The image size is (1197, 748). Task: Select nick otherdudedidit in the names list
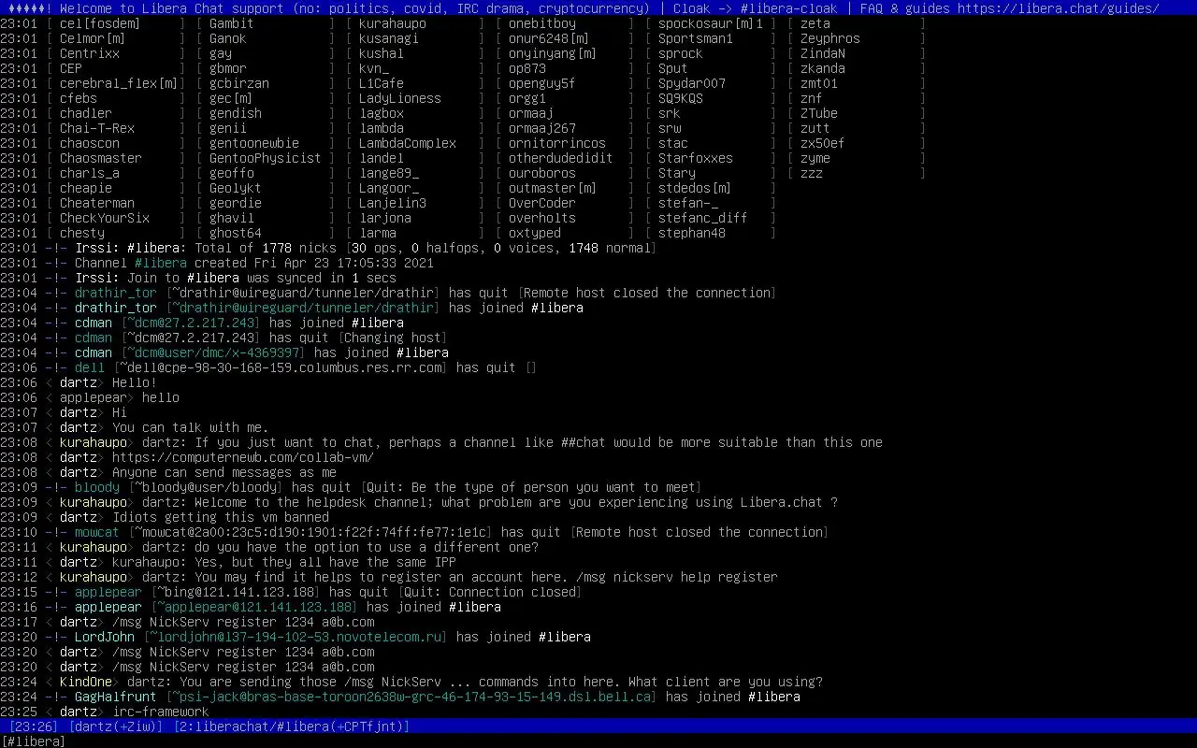point(561,158)
